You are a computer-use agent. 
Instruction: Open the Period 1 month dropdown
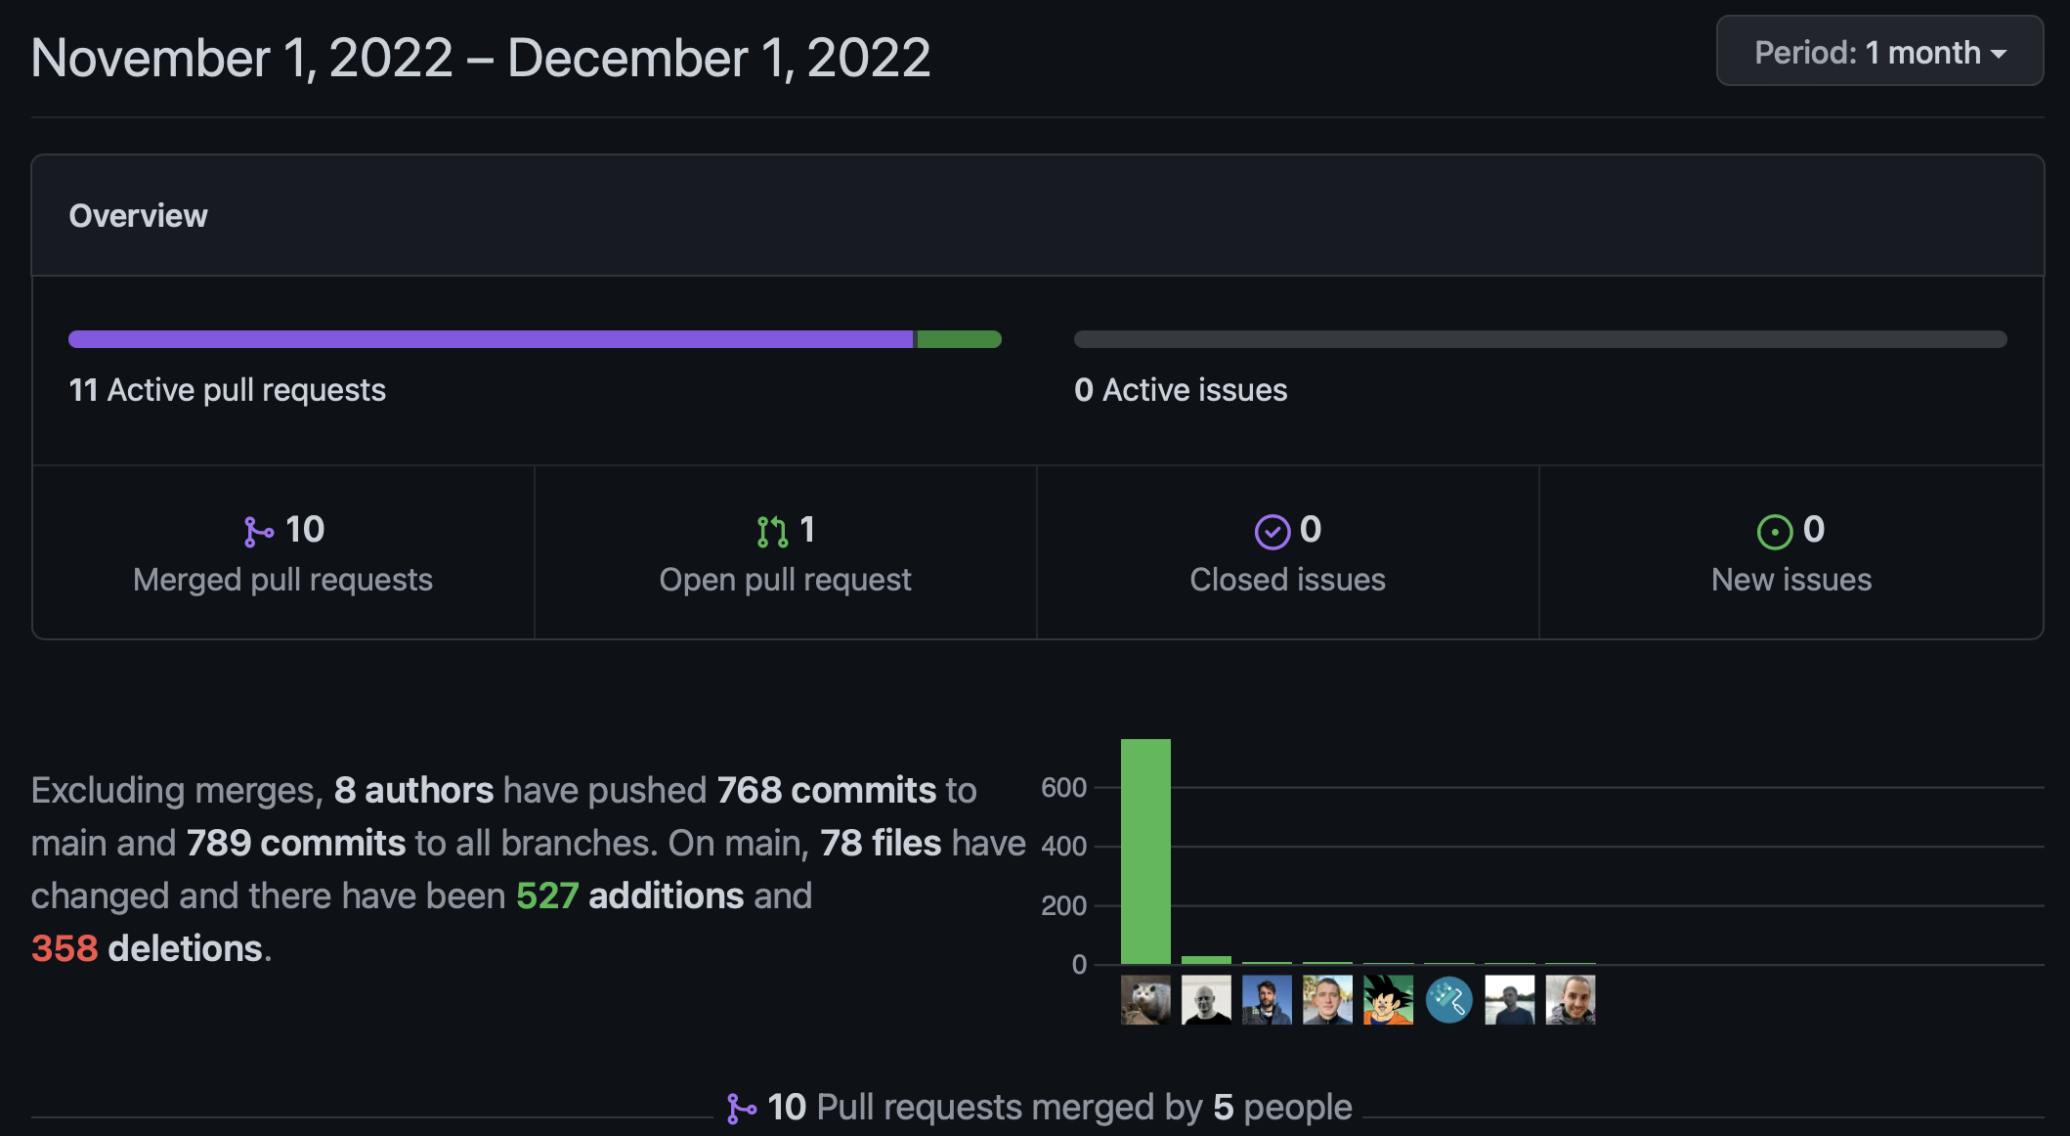coord(1879,52)
